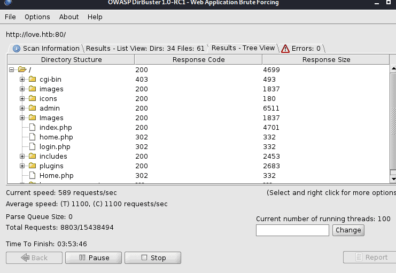Click the Back button

point(34,258)
